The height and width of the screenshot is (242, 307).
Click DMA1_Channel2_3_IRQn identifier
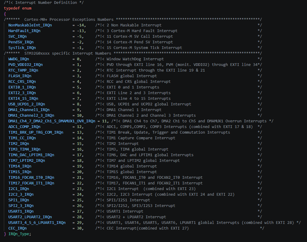click(31, 116)
